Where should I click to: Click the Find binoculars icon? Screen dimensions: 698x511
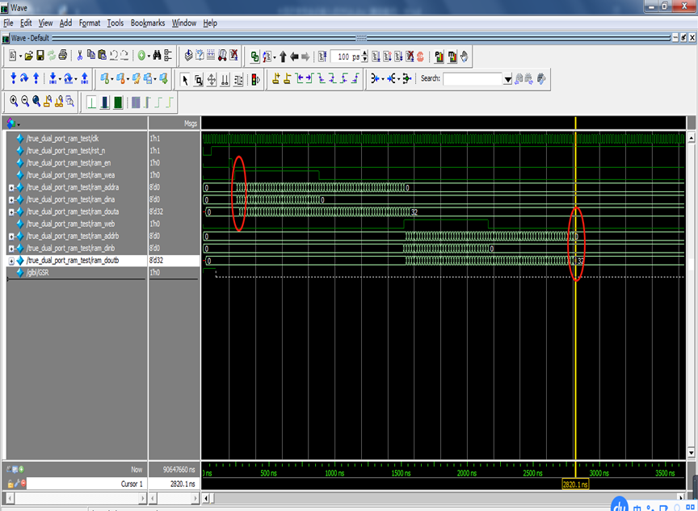(x=157, y=56)
